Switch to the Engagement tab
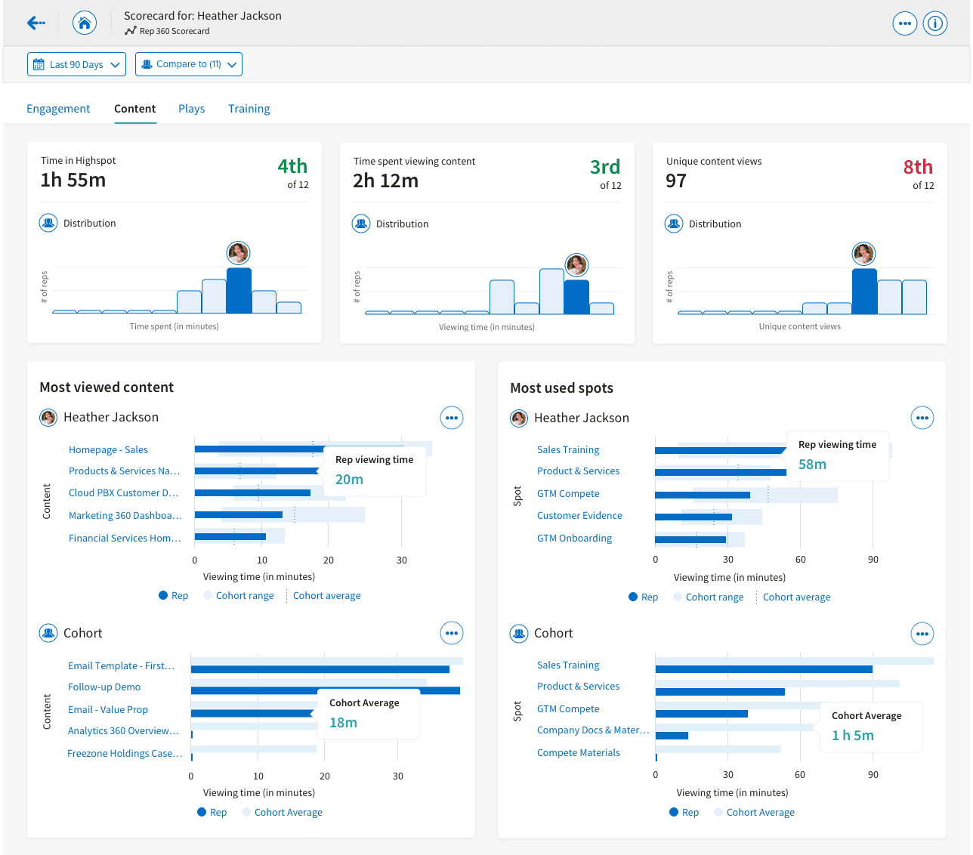The height and width of the screenshot is (855, 973). tap(58, 109)
